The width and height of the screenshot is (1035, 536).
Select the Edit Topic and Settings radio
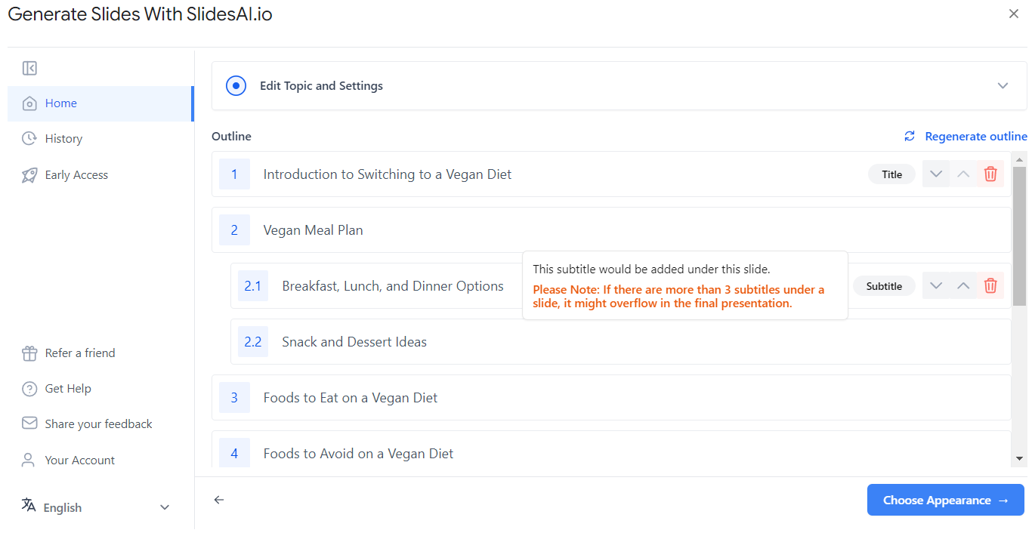point(236,86)
